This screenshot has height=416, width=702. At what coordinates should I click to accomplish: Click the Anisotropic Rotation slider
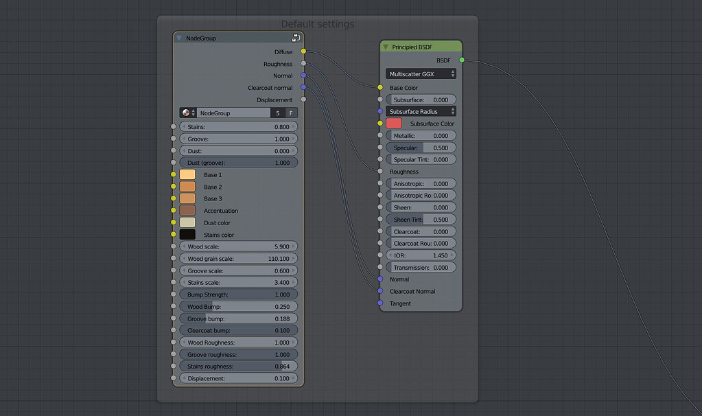(421, 195)
